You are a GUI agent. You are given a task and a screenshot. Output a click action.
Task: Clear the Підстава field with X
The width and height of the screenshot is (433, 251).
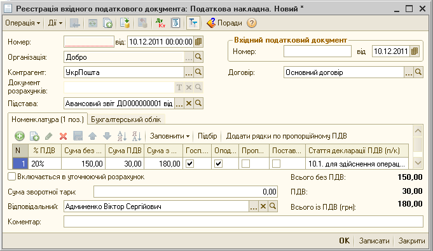click(x=189, y=104)
